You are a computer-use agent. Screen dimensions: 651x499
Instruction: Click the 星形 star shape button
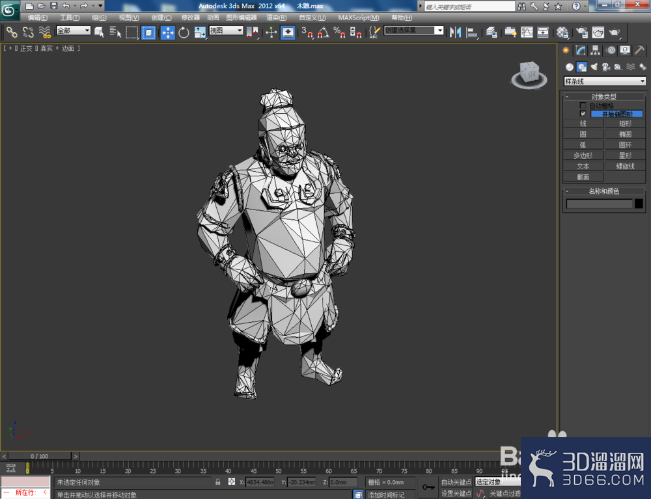tap(625, 155)
